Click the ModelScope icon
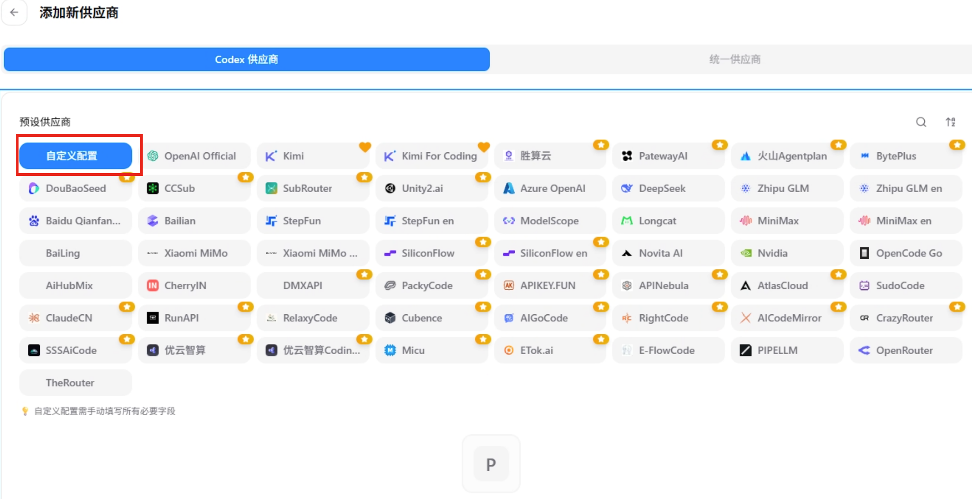The height and width of the screenshot is (499, 972). tap(509, 221)
